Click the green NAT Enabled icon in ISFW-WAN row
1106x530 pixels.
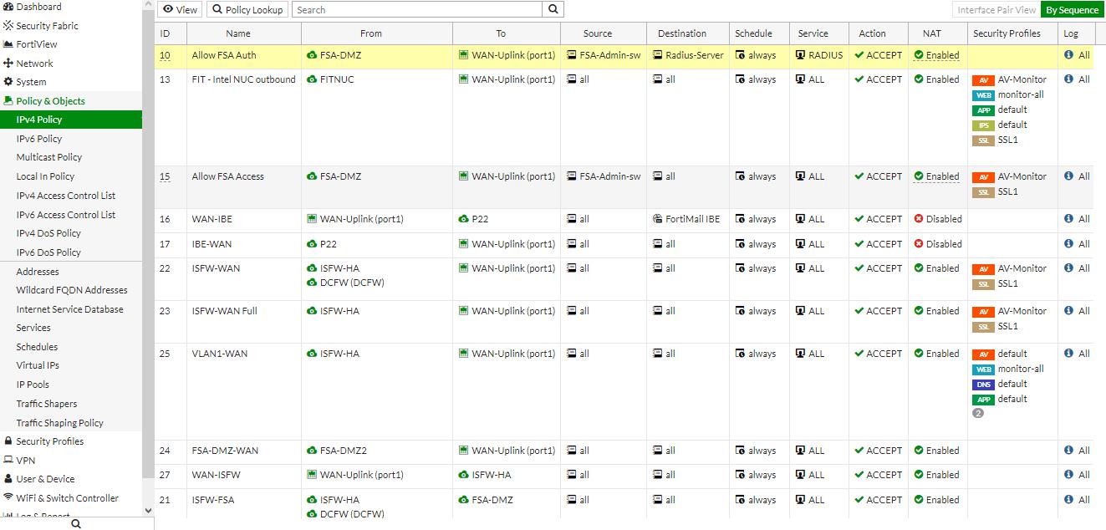pyautogui.click(x=919, y=268)
